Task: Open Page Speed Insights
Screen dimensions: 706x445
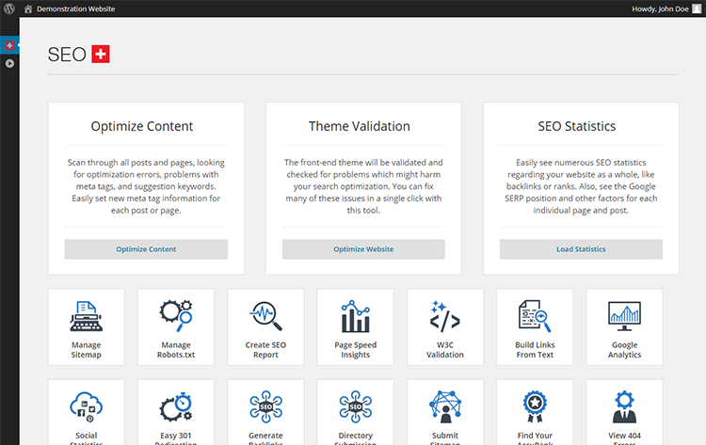Action: (355, 327)
